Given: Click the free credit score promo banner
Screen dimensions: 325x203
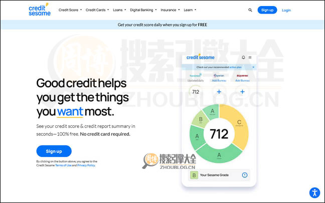Looking at the screenshot, I should (162, 25).
